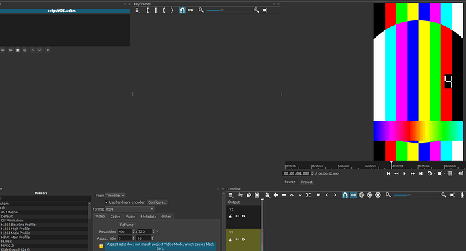Cut clip with scissors icon in Timeline

[240, 195]
